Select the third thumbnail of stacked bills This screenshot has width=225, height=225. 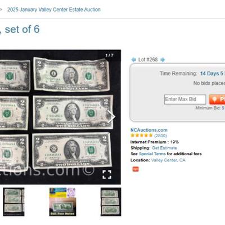[x=111, y=202]
